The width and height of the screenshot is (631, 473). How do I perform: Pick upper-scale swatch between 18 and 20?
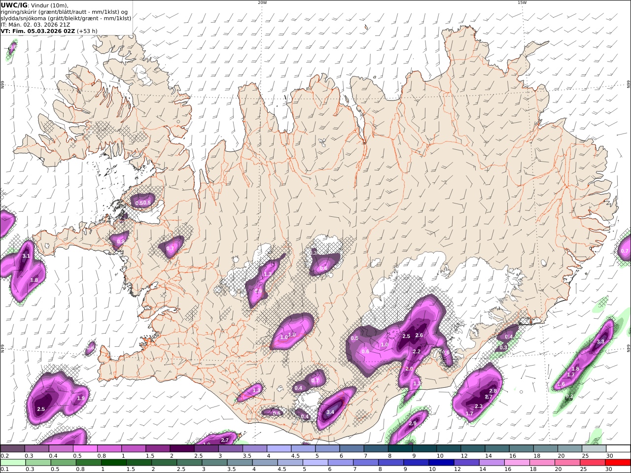click(x=545, y=448)
